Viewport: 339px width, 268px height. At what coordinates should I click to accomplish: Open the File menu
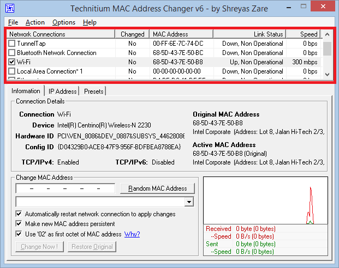click(13, 22)
